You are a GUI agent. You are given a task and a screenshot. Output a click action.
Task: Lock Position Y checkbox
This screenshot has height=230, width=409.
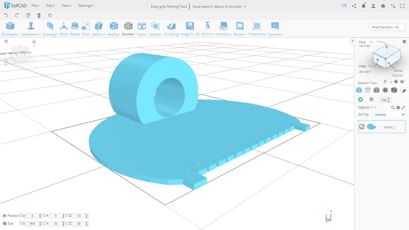pos(44,216)
